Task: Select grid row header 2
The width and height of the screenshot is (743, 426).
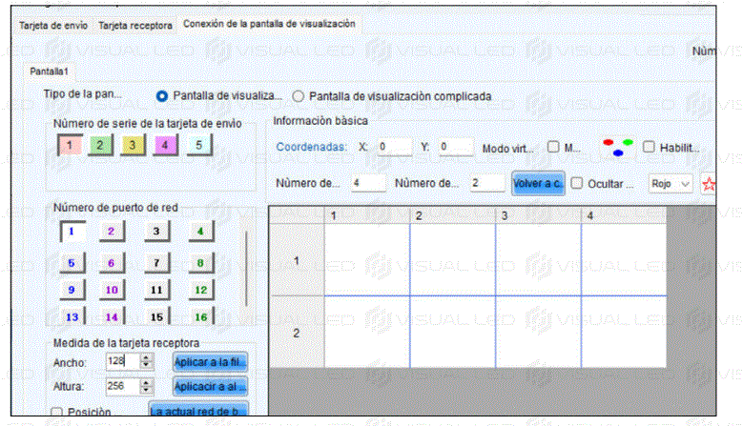Action: click(297, 333)
